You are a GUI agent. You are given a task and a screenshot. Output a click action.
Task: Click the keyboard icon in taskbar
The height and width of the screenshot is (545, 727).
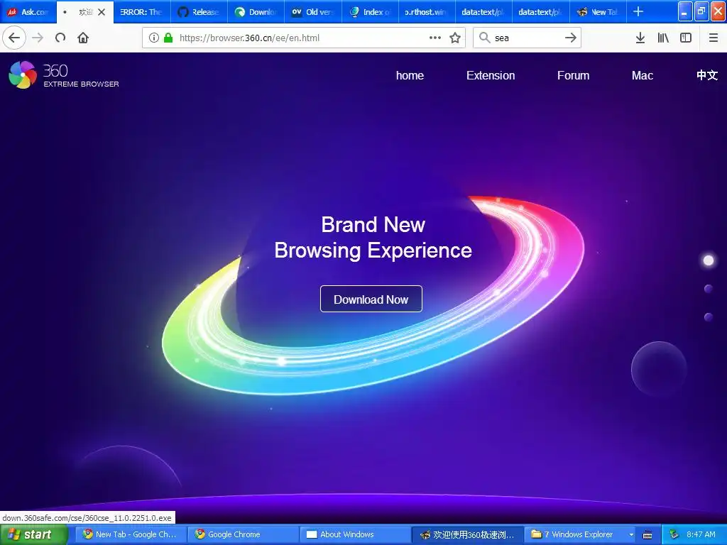point(647,535)
